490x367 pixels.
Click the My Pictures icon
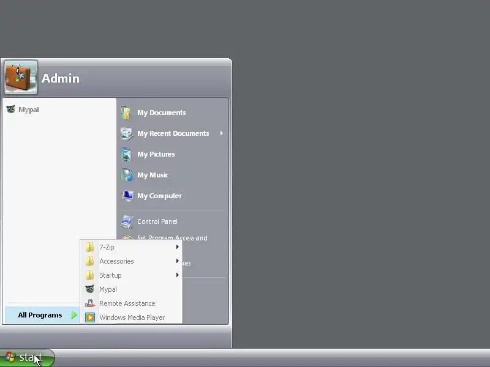[126, 155]
